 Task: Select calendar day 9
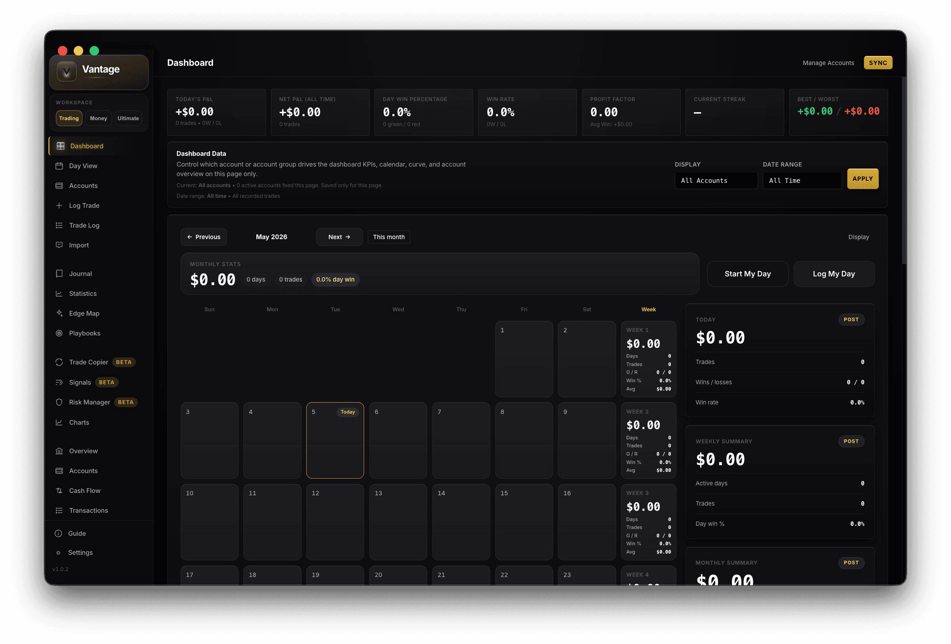coord(586,441)
